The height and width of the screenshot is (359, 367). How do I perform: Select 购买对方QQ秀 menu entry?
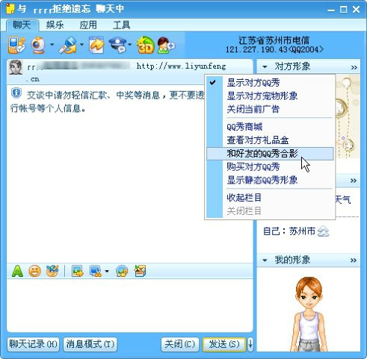point(270,166)
